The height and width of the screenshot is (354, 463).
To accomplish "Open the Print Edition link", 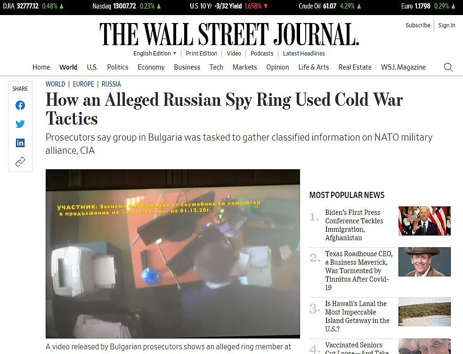I will 202,53.
